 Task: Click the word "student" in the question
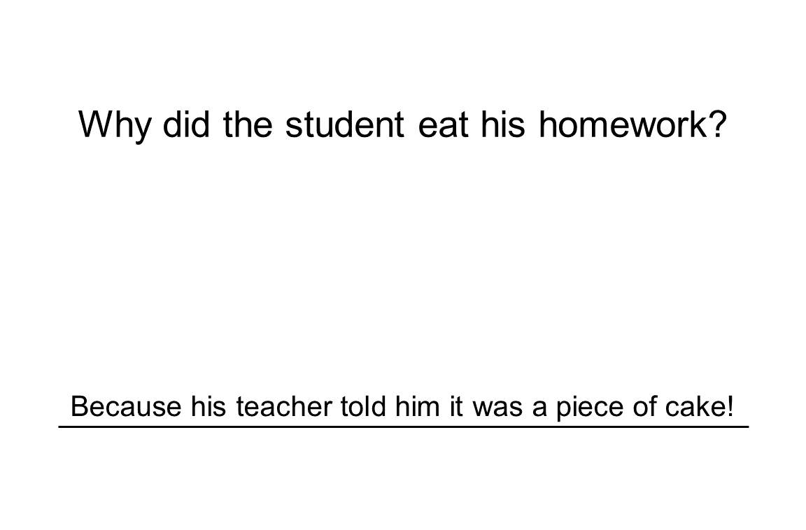point(344,126)
